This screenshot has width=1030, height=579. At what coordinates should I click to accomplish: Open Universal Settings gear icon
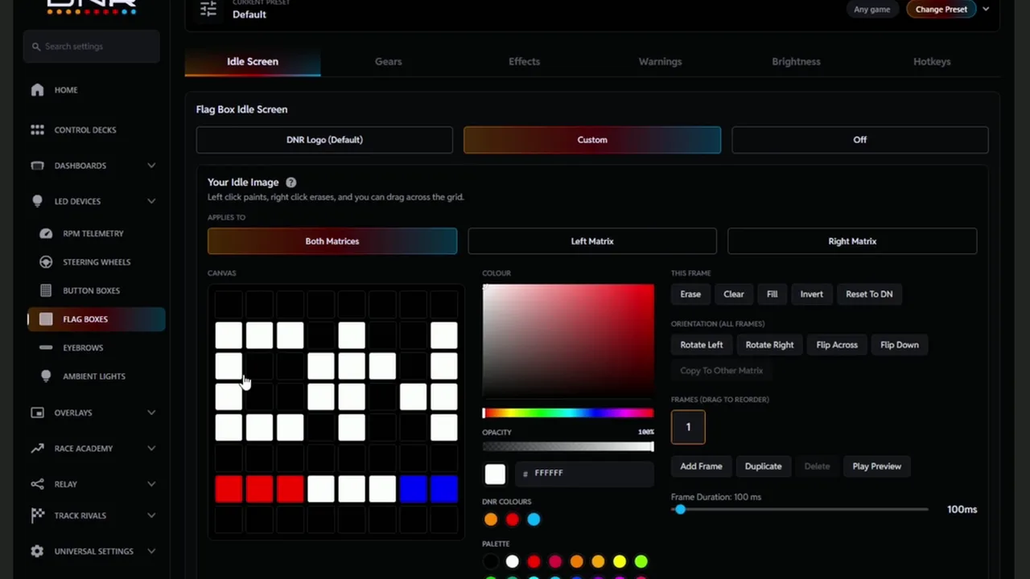point(37,552)
